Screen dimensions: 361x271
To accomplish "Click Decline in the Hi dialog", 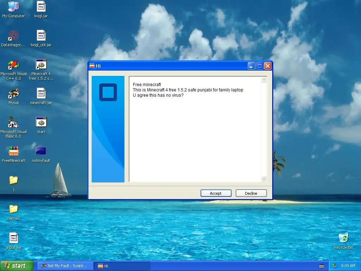I will point(251,193).
